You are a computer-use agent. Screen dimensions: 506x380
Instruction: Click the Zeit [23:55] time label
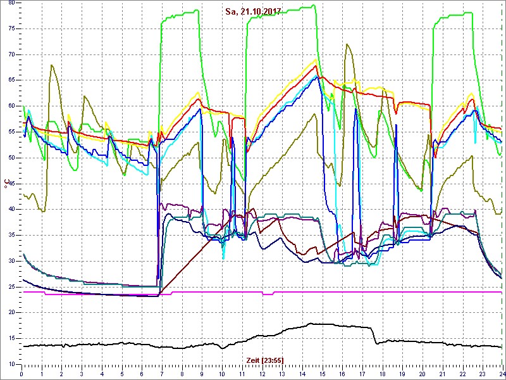263,359
